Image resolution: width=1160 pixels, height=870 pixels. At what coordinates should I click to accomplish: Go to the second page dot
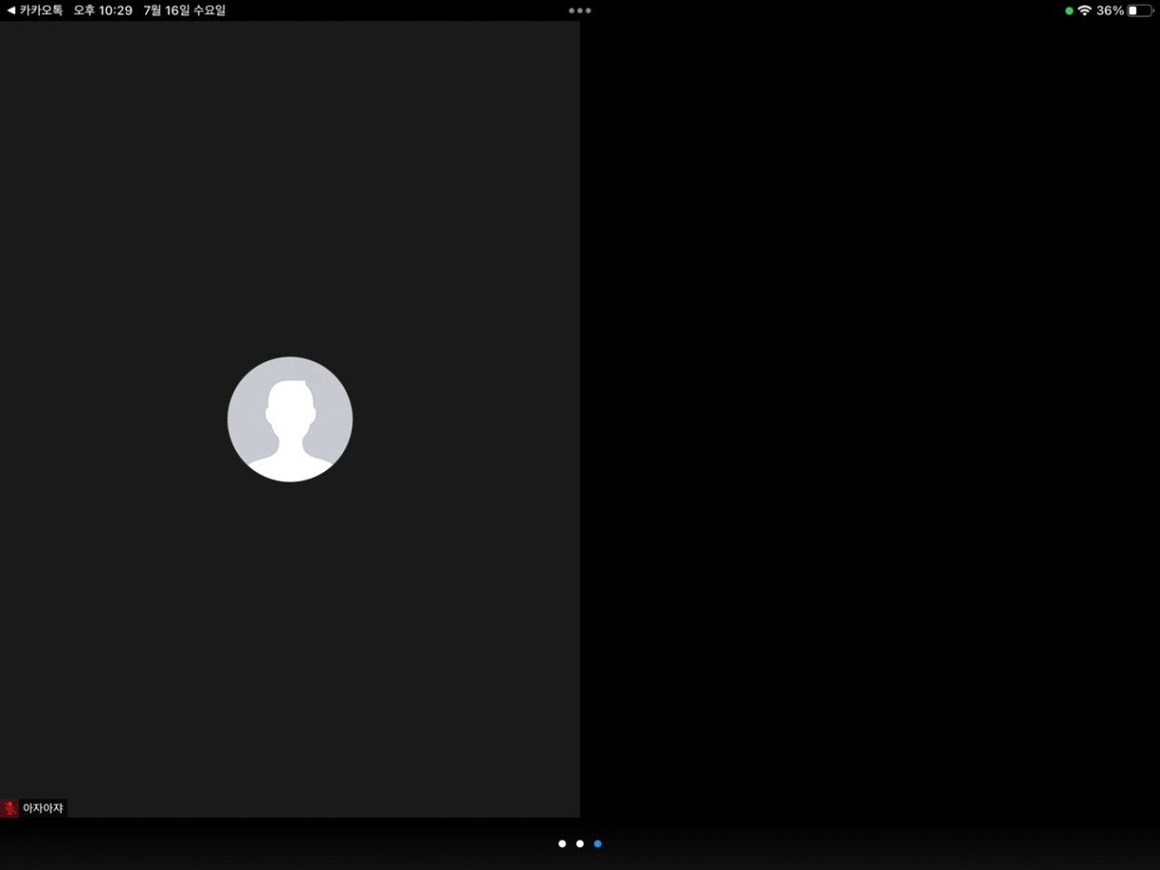pyautogui.click(x=580, y=843)
